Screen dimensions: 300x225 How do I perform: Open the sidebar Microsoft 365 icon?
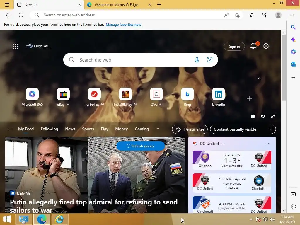[x=293, y=52]
